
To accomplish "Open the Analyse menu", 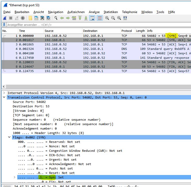I will click(94, 12).
